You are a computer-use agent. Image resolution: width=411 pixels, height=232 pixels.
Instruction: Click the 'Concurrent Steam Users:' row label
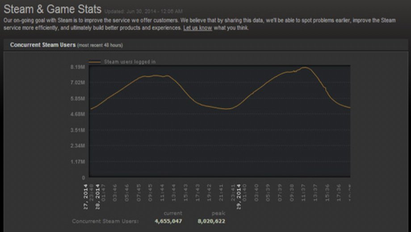105,221
